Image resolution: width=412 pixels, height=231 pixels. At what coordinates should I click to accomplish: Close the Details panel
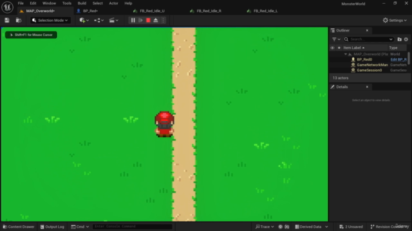point(367,87)
